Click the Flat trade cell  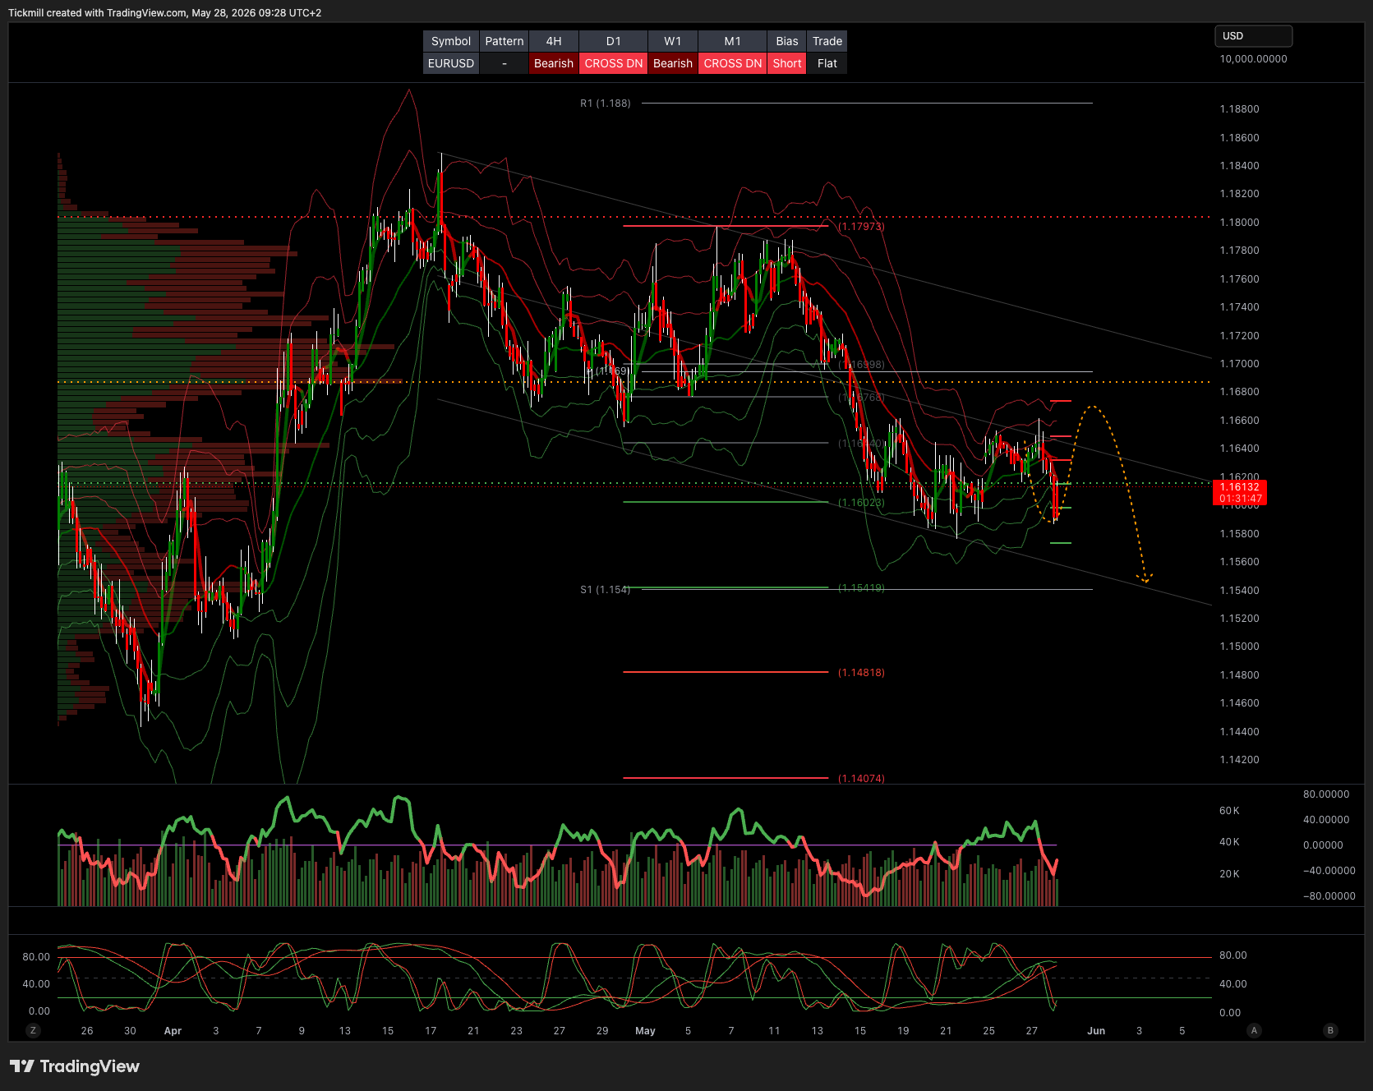[827, 63]
